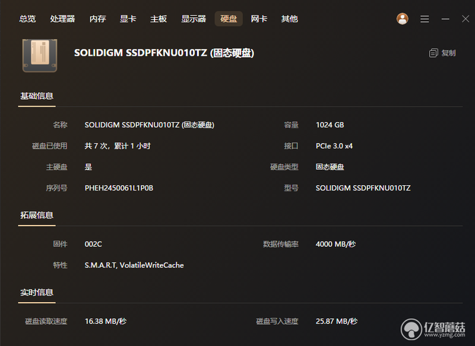
Task: Click the 特性 field label
Action: click(x=60, y=265)
